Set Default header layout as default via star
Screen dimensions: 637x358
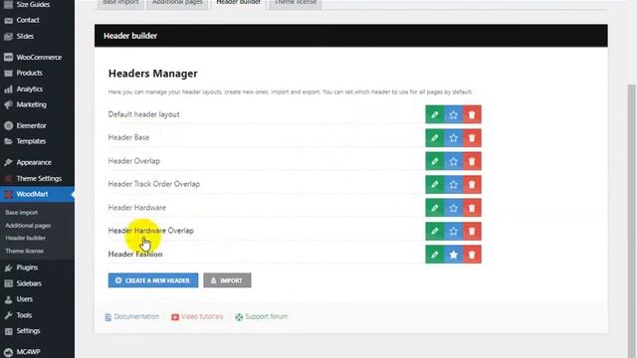pos(454,114)
